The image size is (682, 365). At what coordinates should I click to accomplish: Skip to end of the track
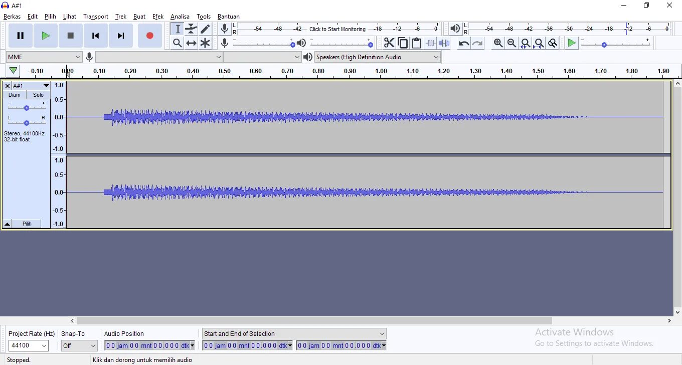pyautogui.click(x=121, y=36)
